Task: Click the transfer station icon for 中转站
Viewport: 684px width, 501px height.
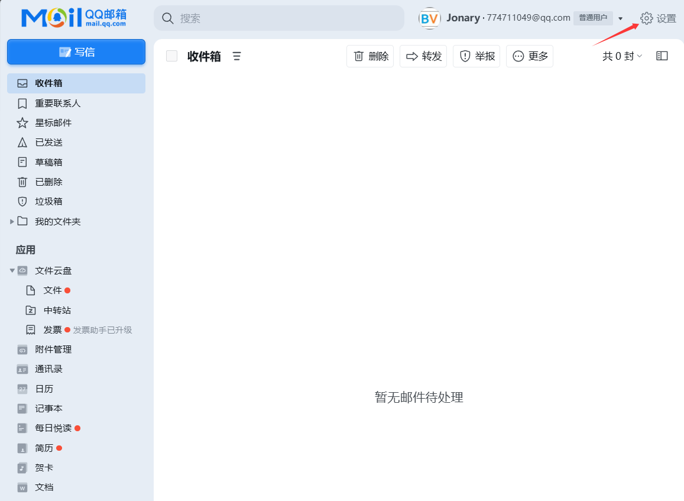Action: 31,311
